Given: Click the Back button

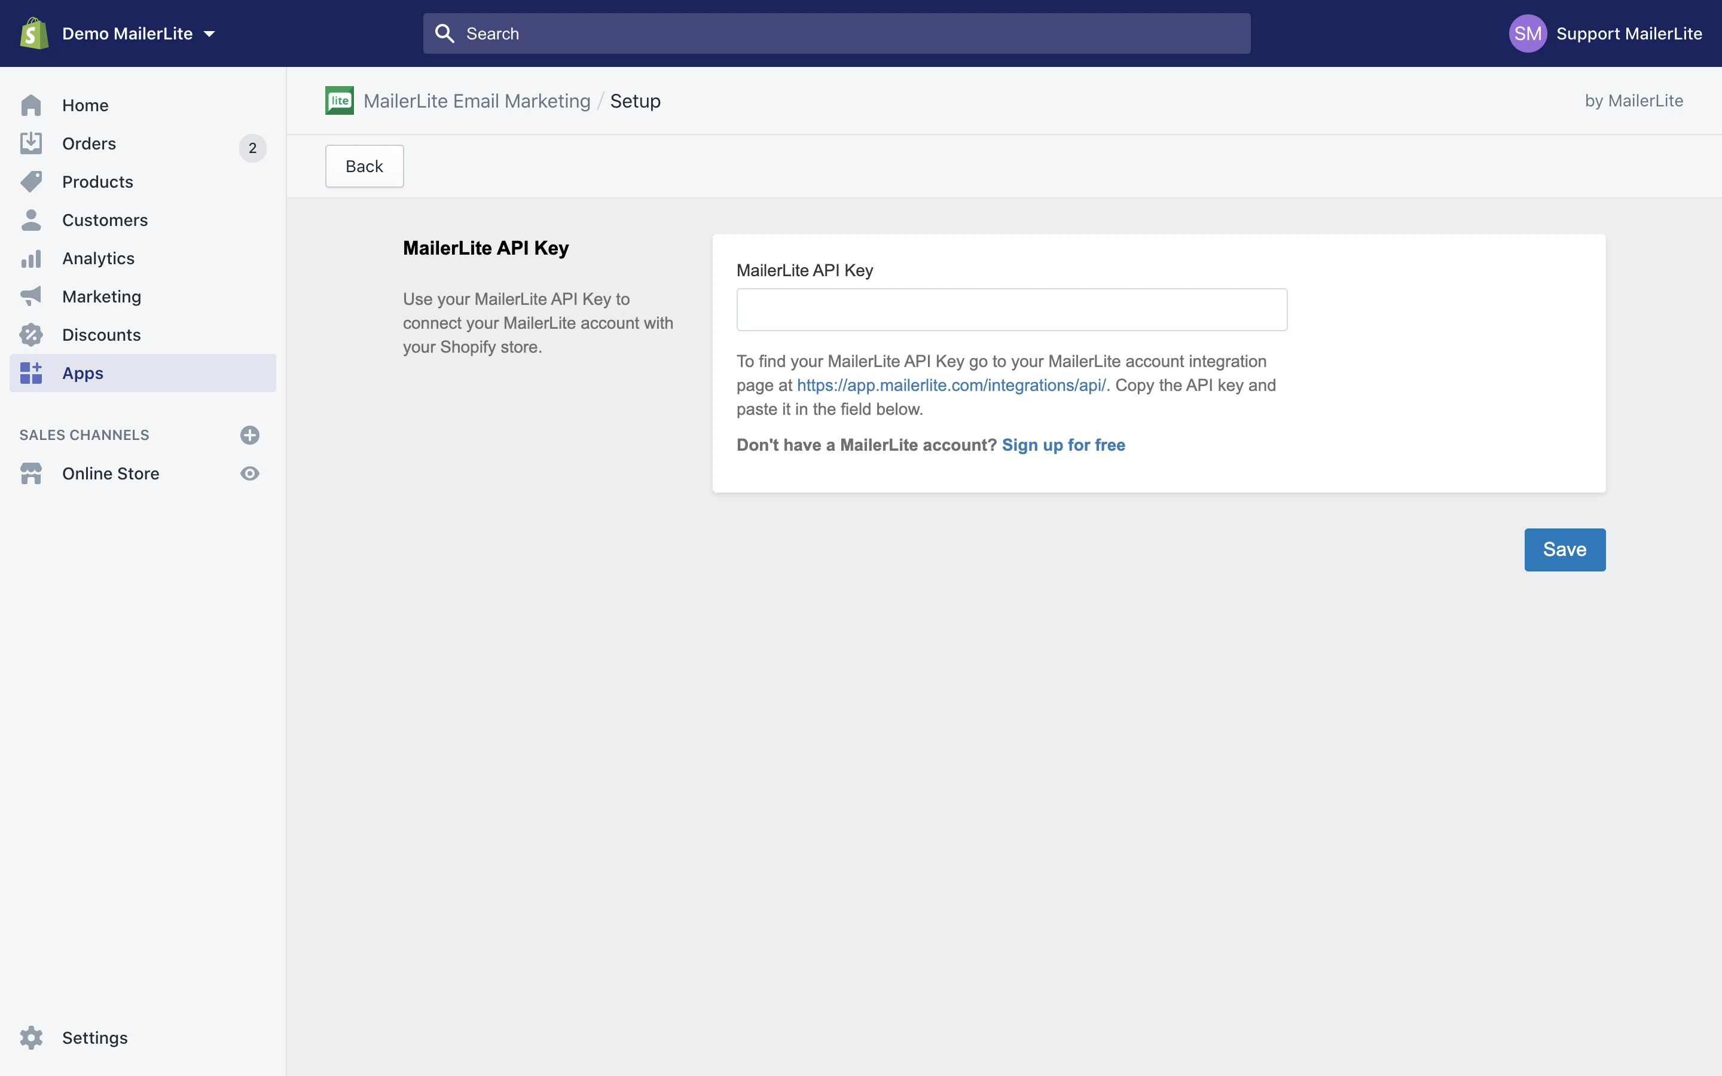Looking at the screenshot, I should point(364,167).
